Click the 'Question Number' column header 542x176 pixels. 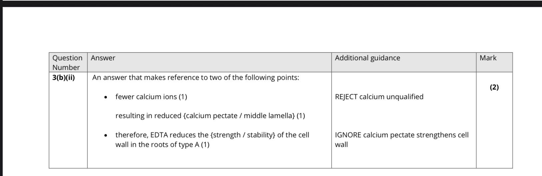coord(68,62)
